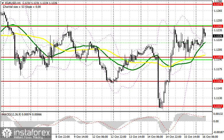Select the 1.1193 red price level tag

(x=218, y=57)
